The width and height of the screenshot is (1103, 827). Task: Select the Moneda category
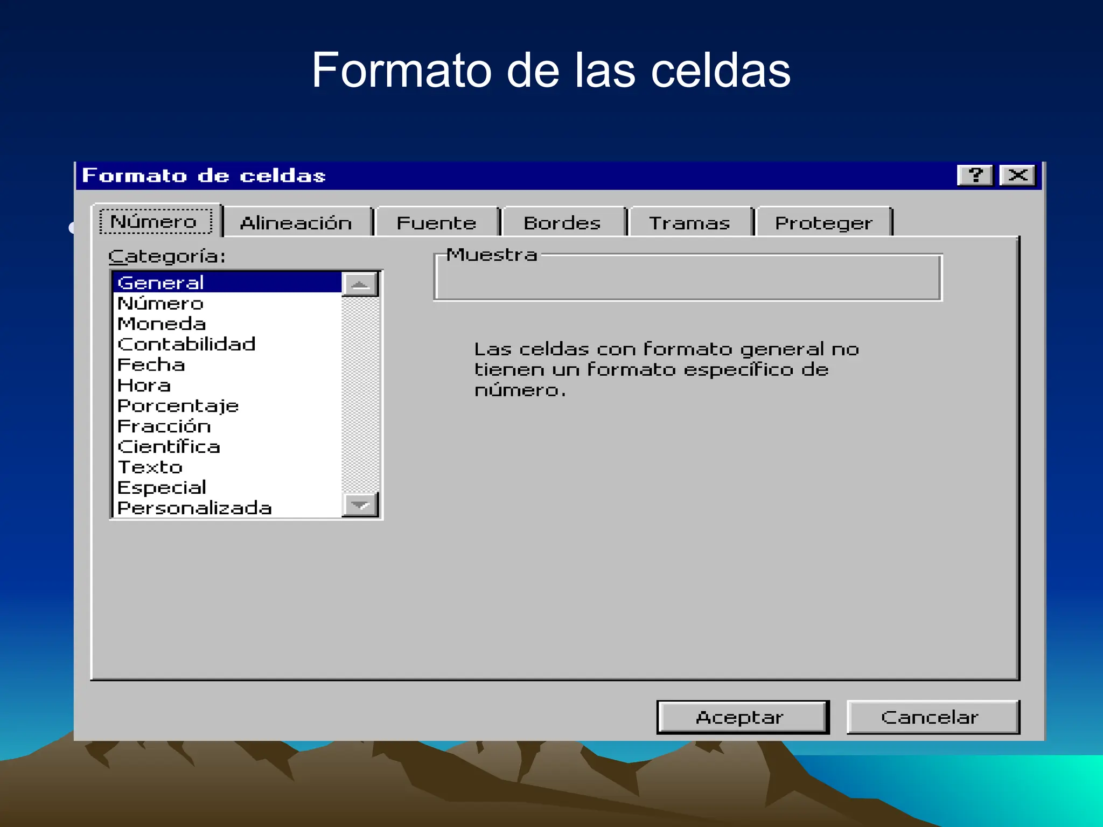click(x=228, y=324)
